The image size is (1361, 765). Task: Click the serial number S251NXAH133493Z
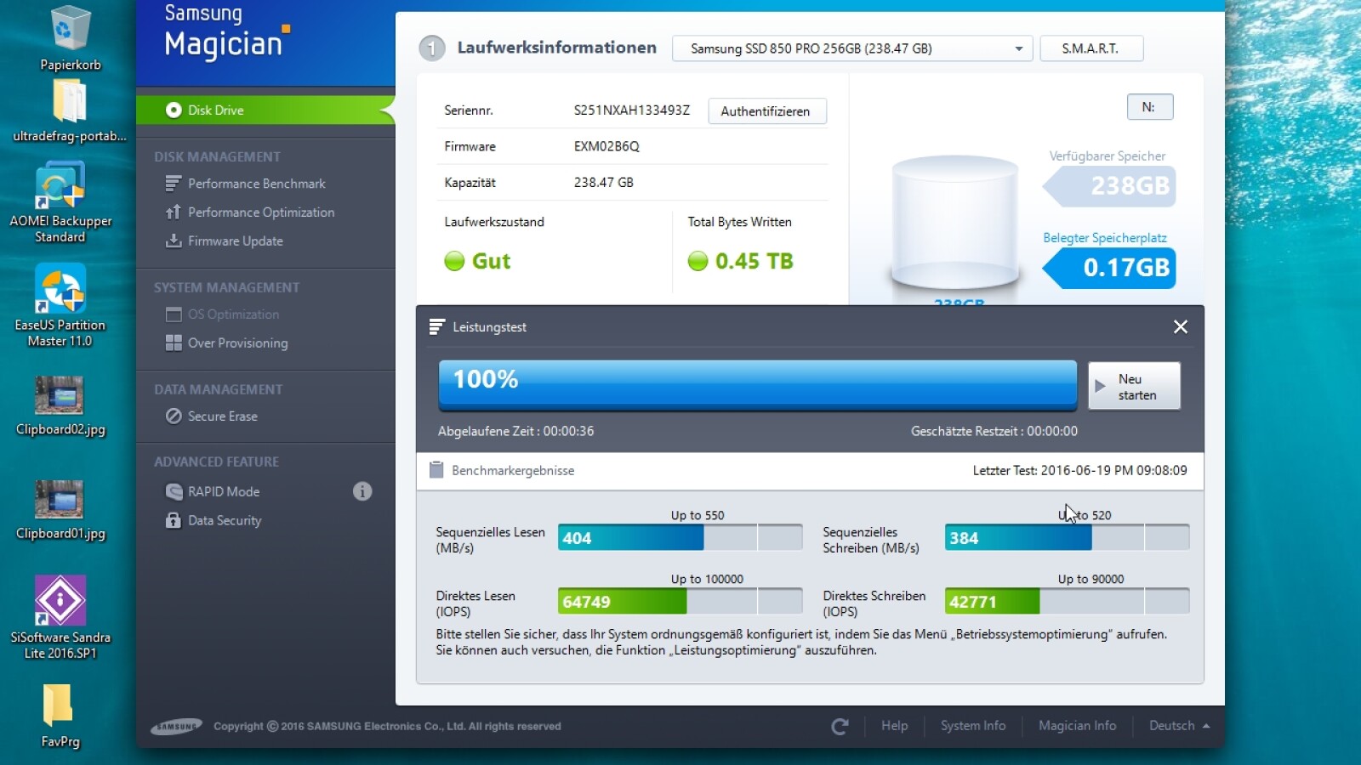pyautogui.click(x=632, y=110)
